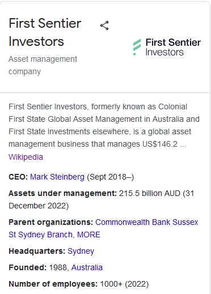The height and width of the screenshot is (294, 211).
Task: Click the bold CEO label
Action: point(18,177)
